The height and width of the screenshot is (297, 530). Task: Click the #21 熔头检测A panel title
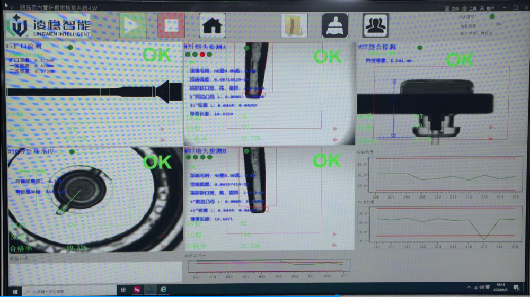coord(205,47)
